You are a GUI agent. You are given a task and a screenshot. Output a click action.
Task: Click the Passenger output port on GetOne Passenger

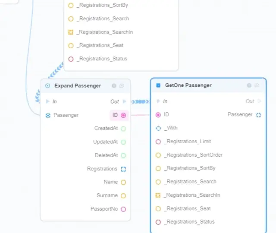click(259, 115)
